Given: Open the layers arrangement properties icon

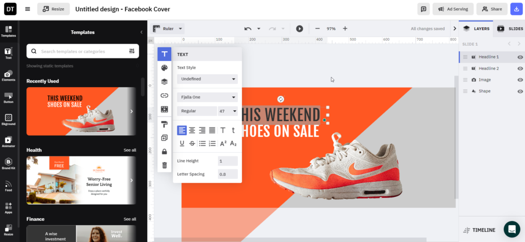Looking at the screenshot, I should coord(165,82).
